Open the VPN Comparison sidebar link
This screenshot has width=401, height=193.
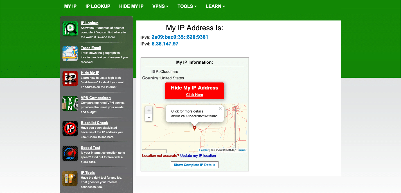point(96,98)
